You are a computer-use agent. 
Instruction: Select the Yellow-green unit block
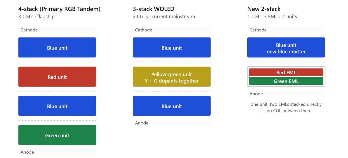172,77
